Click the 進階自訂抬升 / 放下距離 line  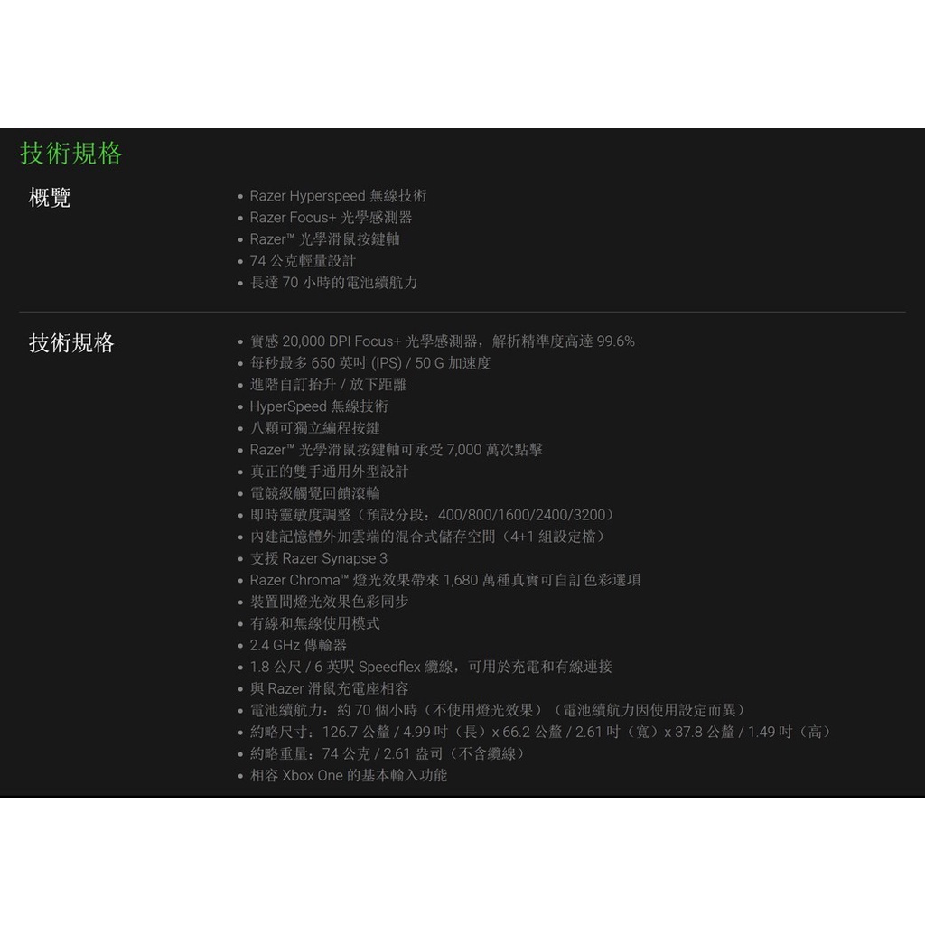328,385
